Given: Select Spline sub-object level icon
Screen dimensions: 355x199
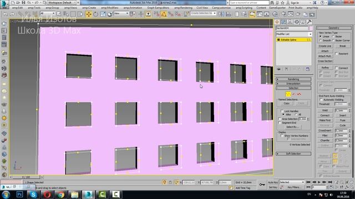Looking at the screenshot, I should pyautogui.click(x=299, y=94).
